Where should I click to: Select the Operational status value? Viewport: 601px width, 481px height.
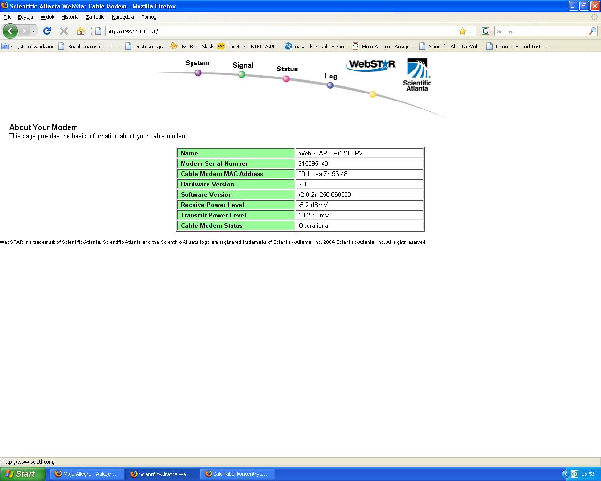(314, 225)
